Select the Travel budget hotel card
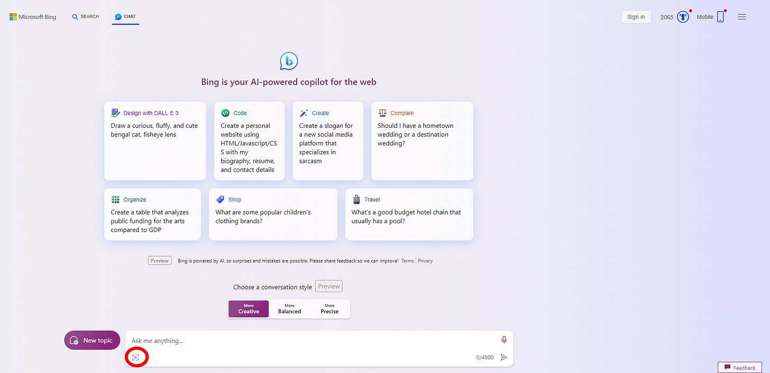The height and width of the screenshot is (373, 770). 409,215
